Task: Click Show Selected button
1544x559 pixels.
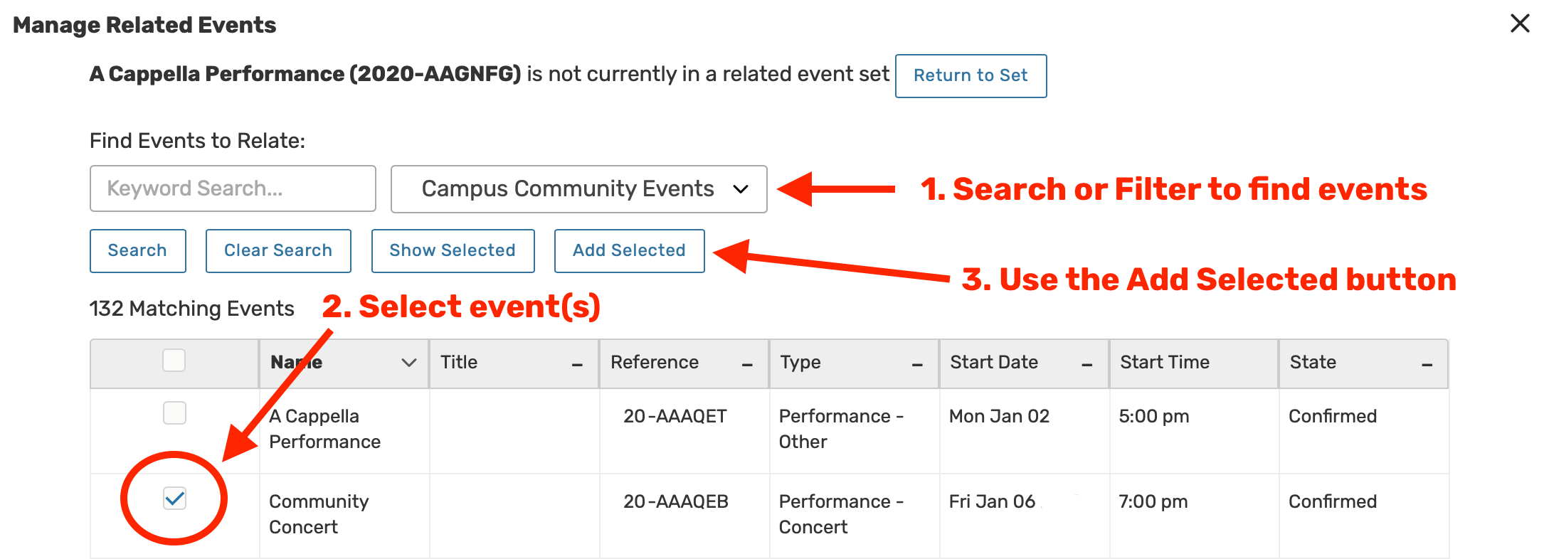Action: 452,250
